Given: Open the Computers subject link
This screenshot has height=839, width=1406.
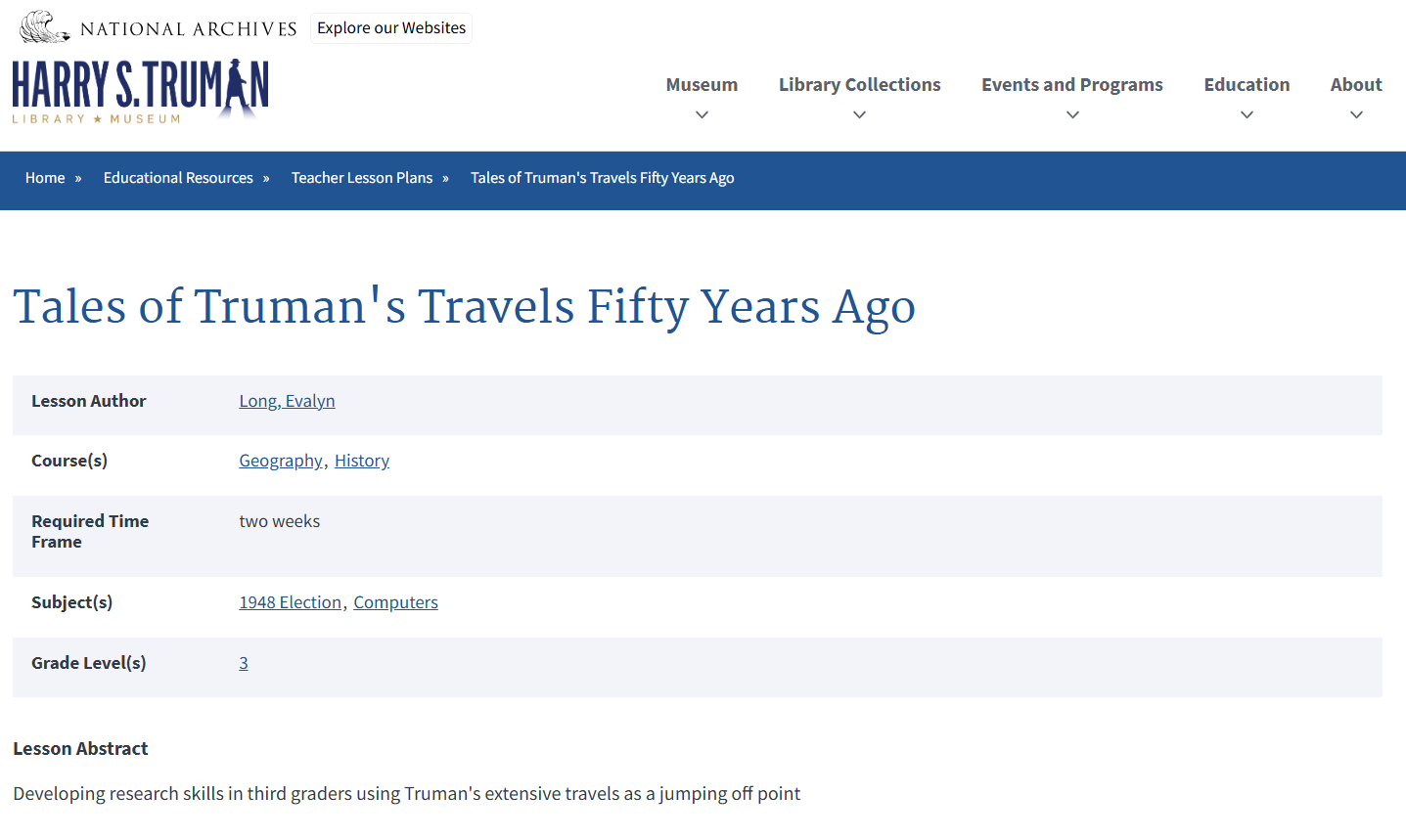Looking at the screenshot, I should [395, 601].
